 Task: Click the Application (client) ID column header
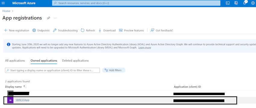(187, 87)
